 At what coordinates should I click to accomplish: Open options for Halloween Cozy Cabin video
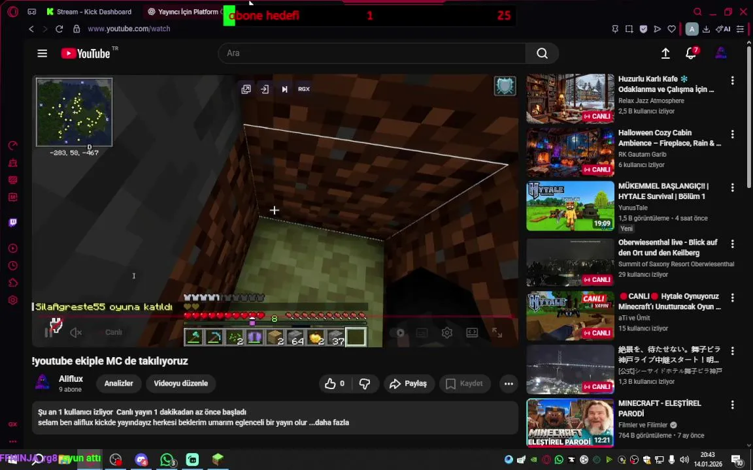[x=732, y=134]
